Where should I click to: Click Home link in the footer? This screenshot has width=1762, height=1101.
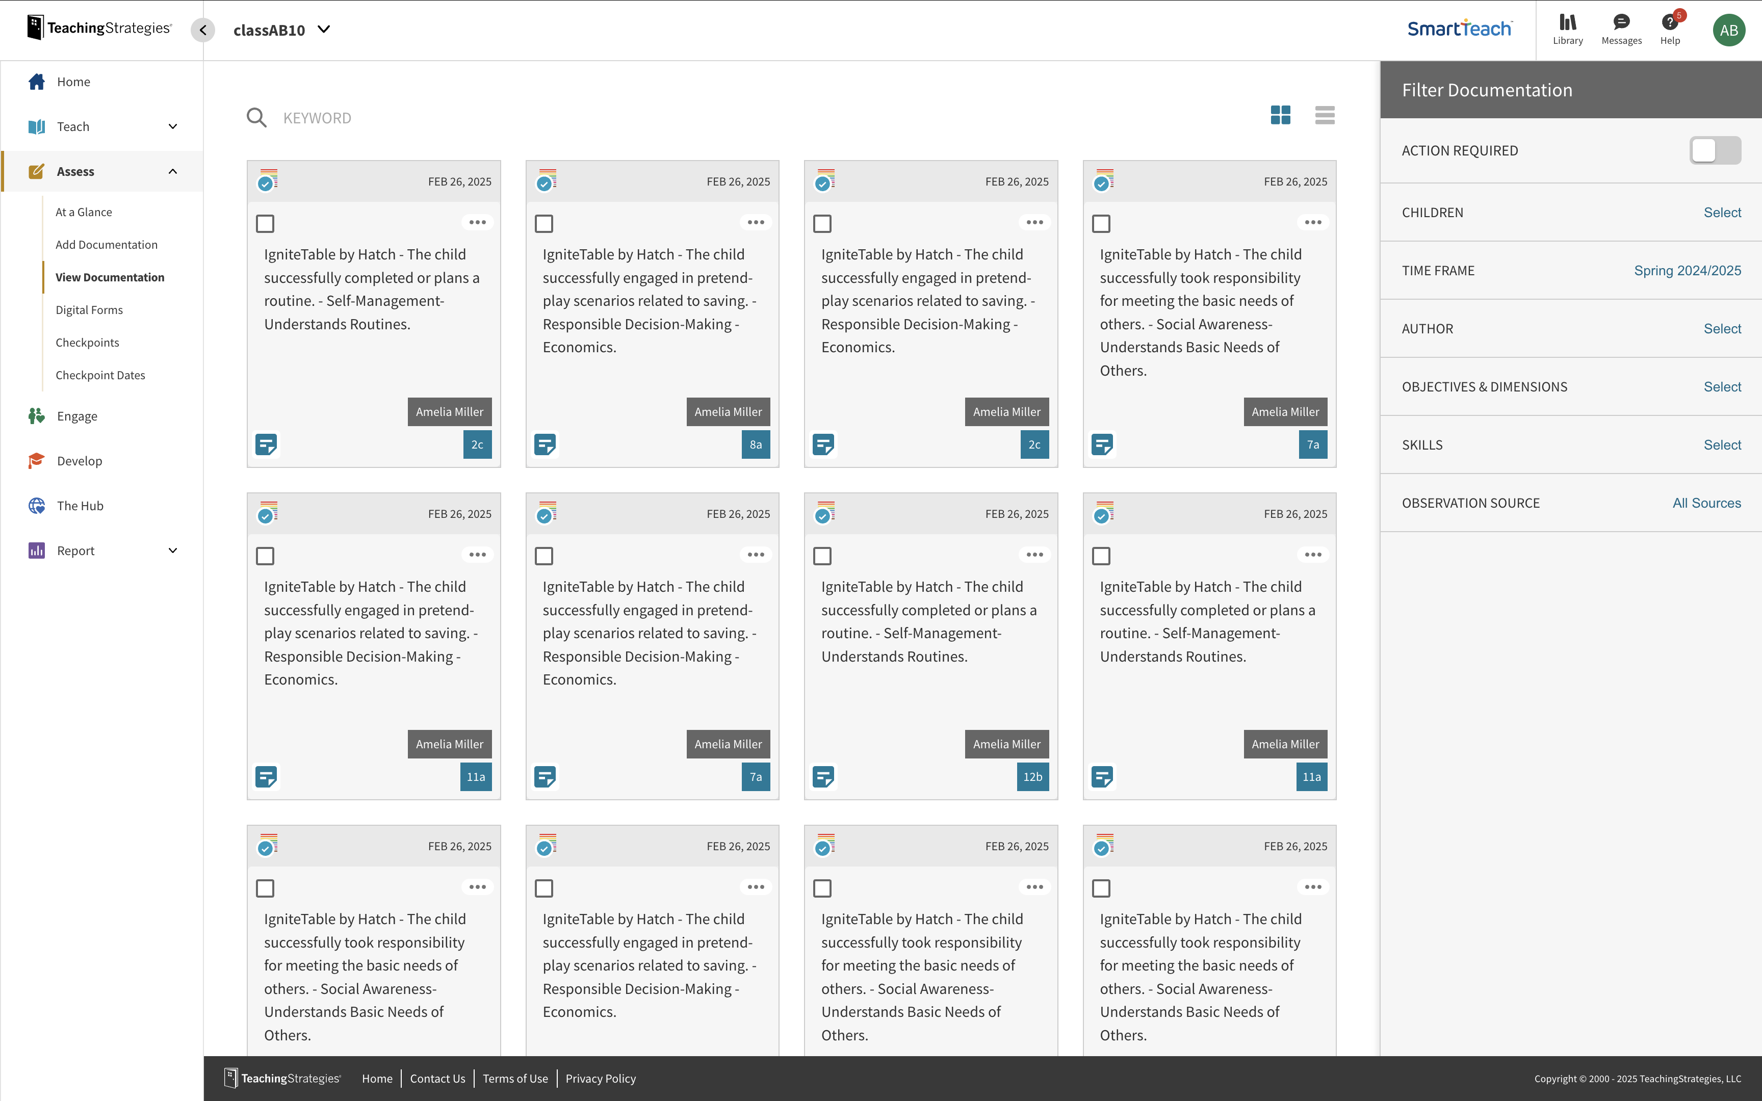pyautogui.click(x=376, y=1079)
